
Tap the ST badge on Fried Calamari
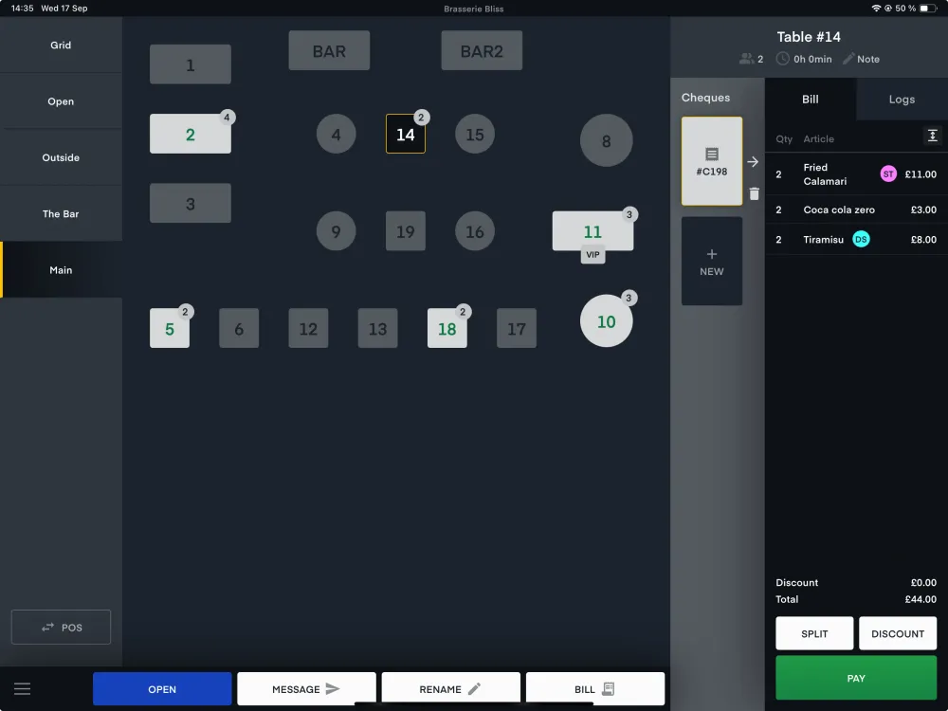888,174
